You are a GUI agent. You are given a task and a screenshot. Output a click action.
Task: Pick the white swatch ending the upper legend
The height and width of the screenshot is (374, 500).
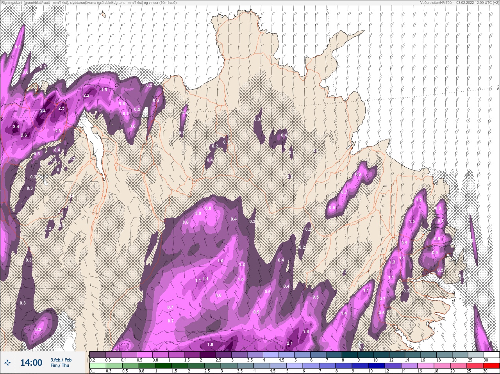tap(491, 354)
